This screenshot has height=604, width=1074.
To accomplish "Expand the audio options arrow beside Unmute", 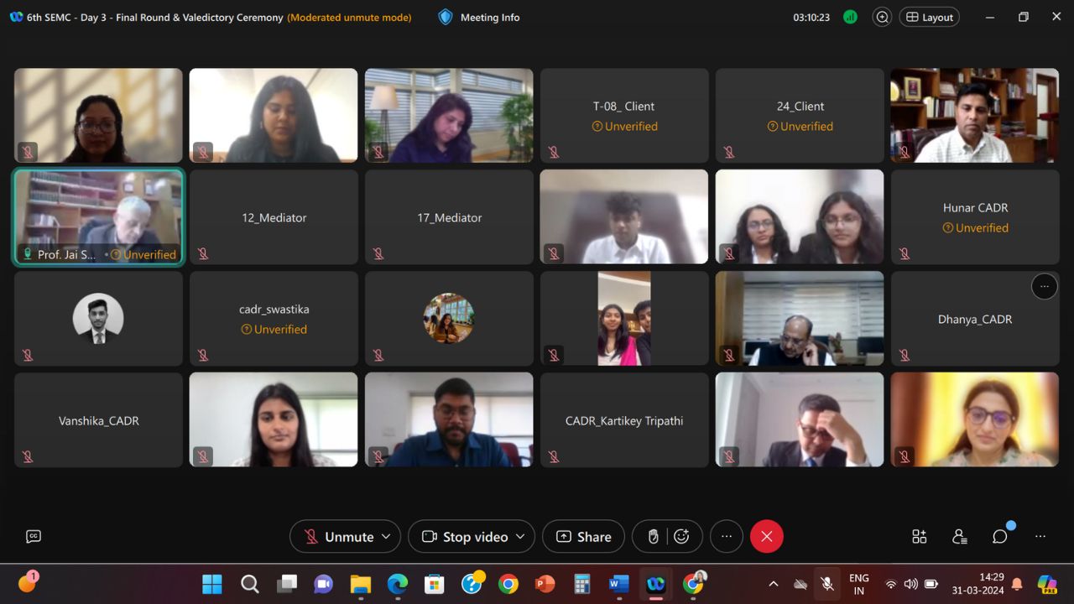I will pyautogui.click(x=386, y=537).
